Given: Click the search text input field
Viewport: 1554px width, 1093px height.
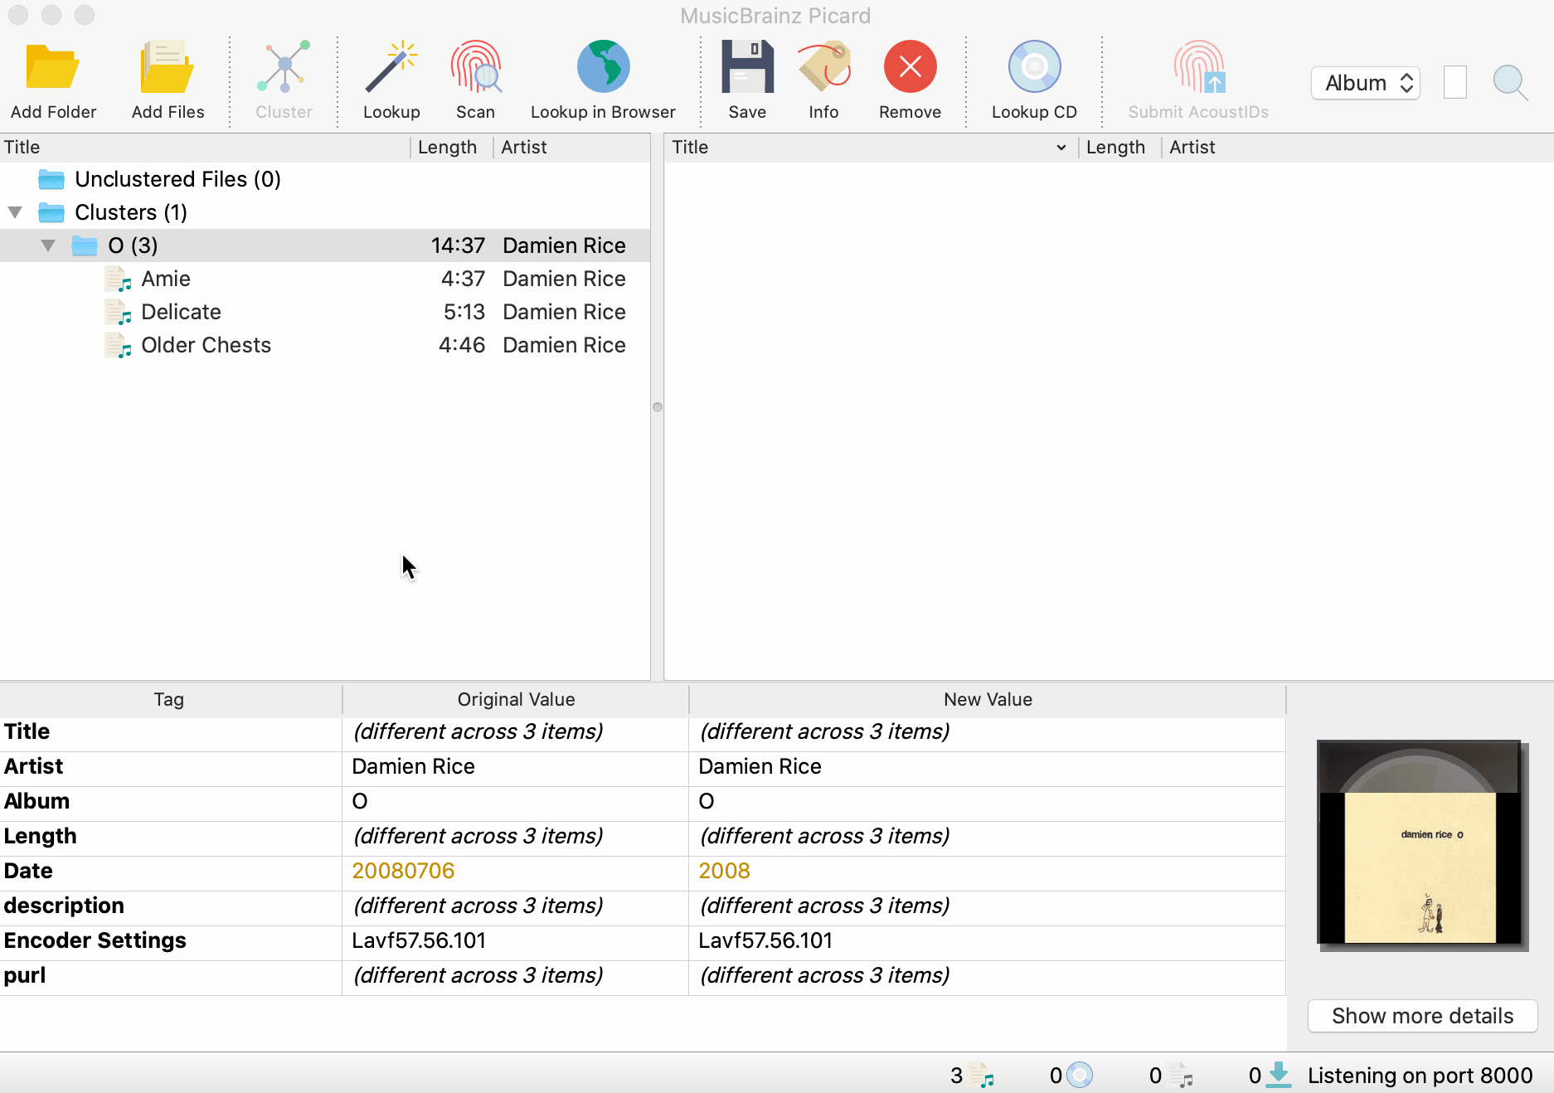Looking at the screenshot, I should (1455, 83).
